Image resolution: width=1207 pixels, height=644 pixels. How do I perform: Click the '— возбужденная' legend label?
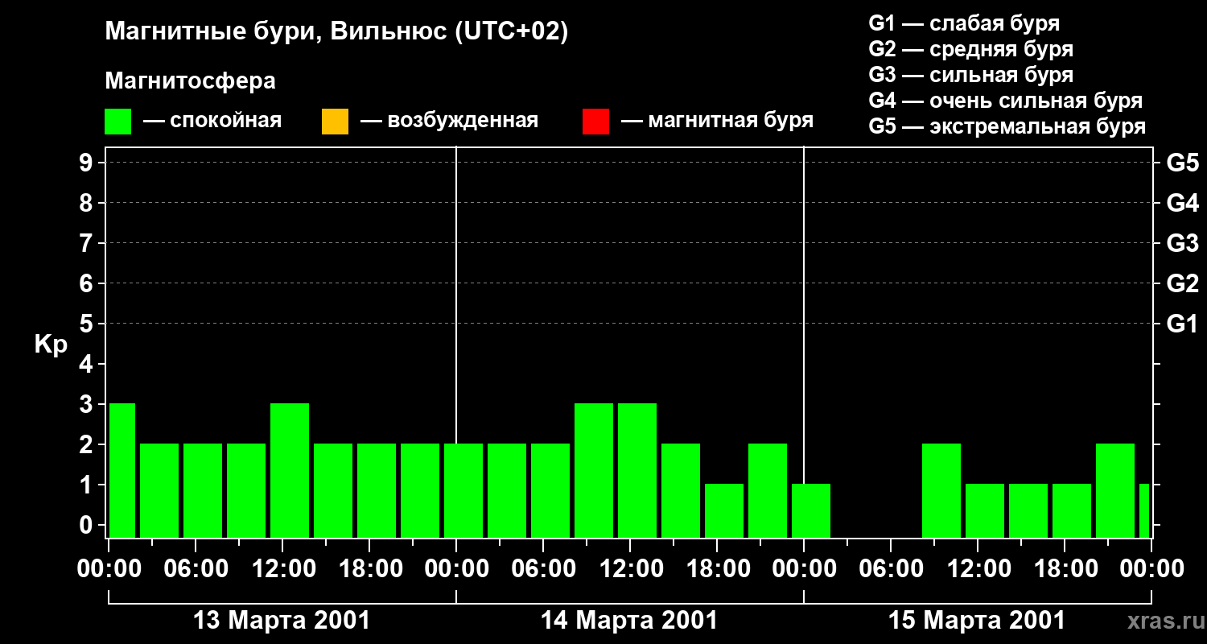pyautogui.click(x=449, y=122)
